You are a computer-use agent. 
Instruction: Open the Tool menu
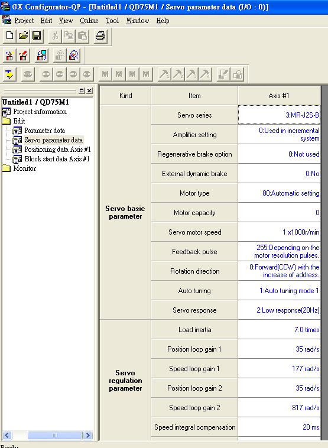coord(112,21)
